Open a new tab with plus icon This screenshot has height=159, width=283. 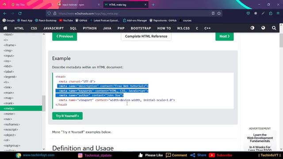point(153,5)
